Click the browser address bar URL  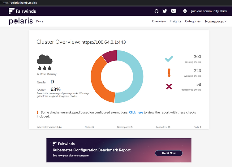[20, 3]
